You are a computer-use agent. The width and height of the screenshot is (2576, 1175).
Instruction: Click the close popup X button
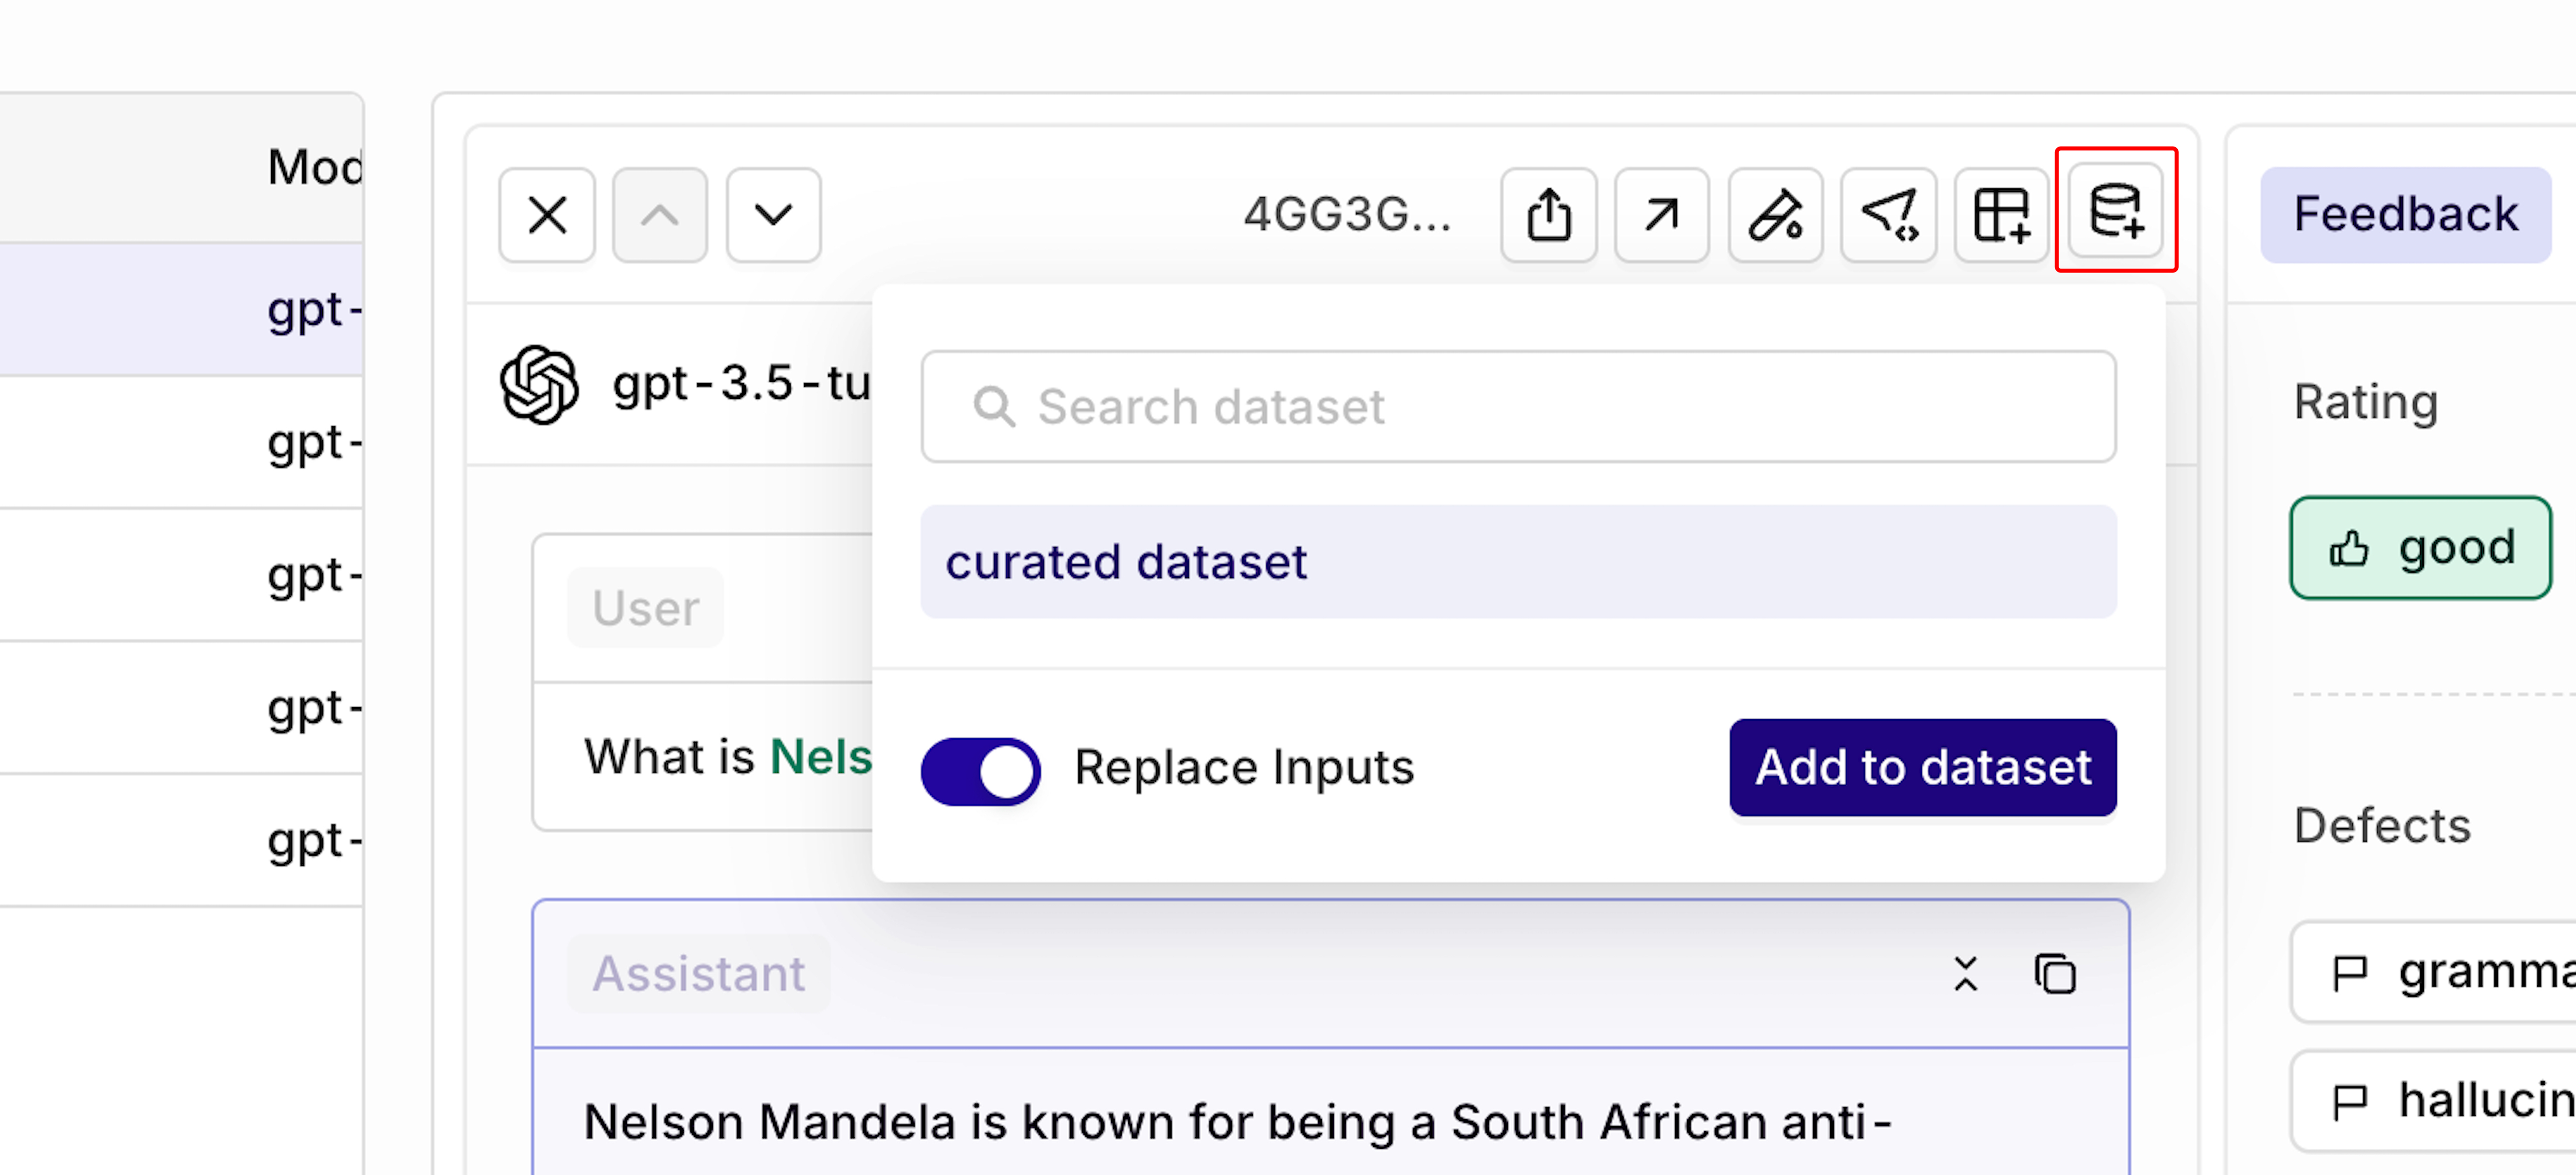tap(549, 214)
